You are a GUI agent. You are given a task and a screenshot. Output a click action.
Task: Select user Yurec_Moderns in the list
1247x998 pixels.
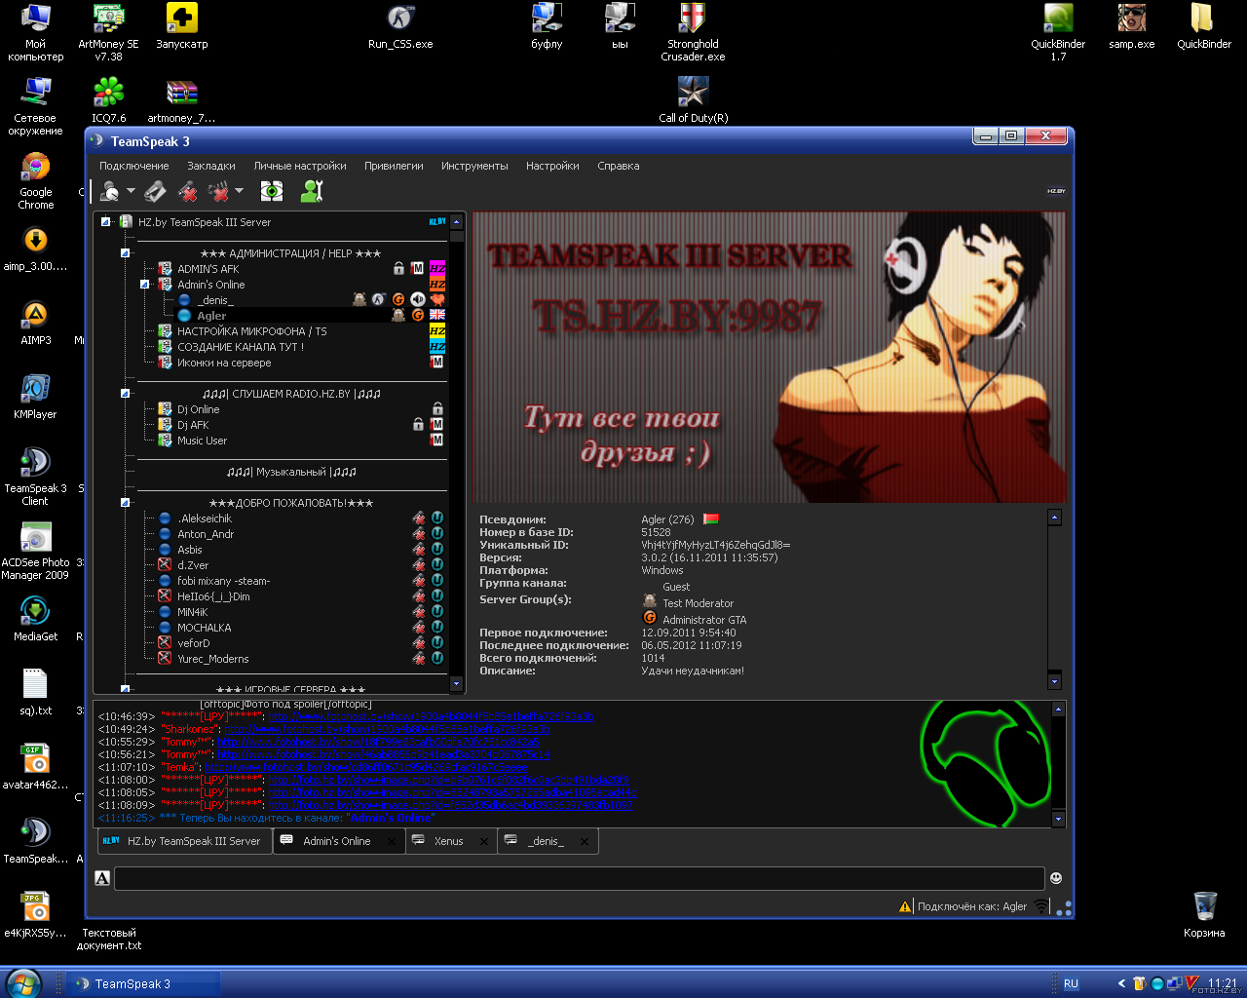tap(212, 659)
